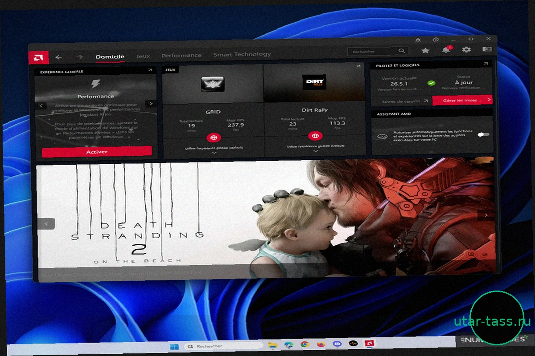This screenshot has width=535, height=356.
Task: Open the GRID game thumbnail
Action: coord(213,84)
